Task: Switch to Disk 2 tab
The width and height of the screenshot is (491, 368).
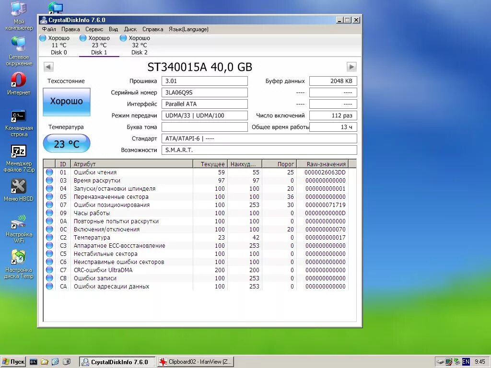Action: coord(140,45)
